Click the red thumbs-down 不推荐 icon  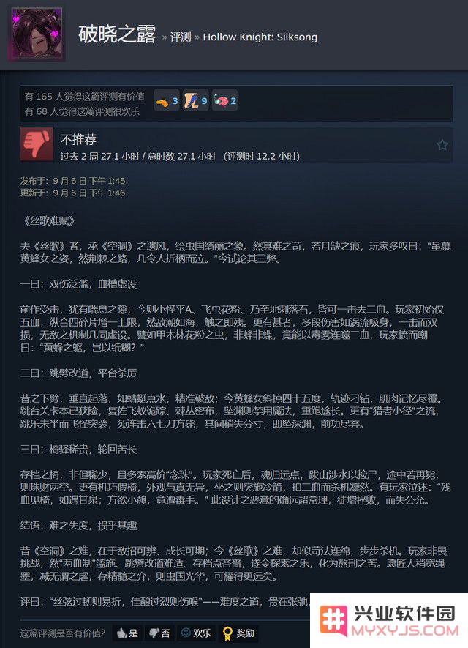37,144
